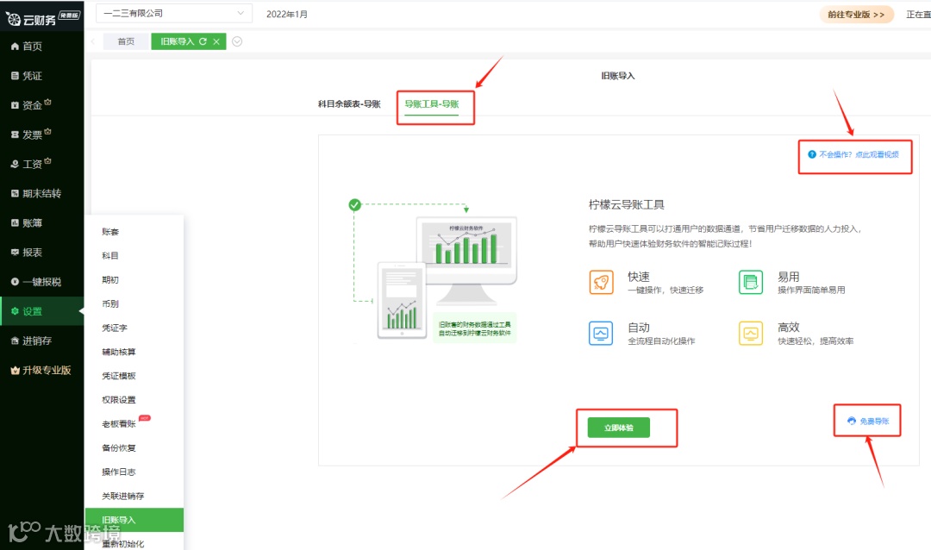The width and height of the screenshot is (931, 550).
Task: Click the crown icon beside 升级专业版
Action: (x=15, y=370)
